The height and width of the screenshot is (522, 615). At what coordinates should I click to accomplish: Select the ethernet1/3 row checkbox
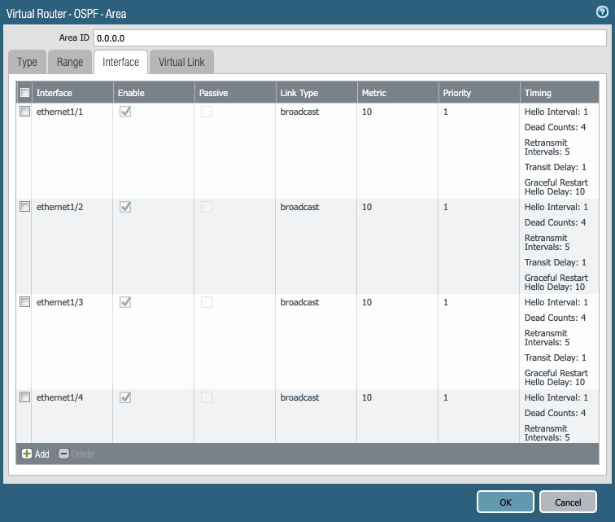point(24,301)
